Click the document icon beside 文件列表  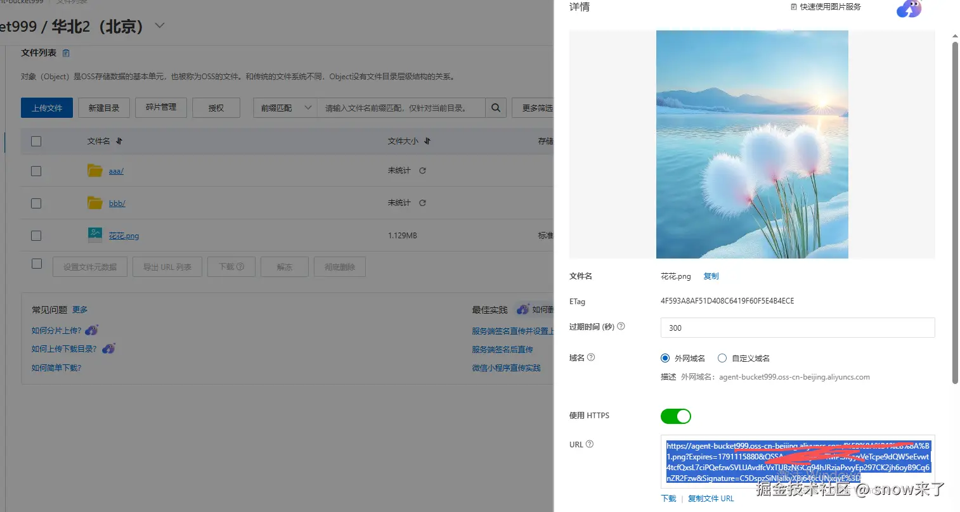(66, 53)
